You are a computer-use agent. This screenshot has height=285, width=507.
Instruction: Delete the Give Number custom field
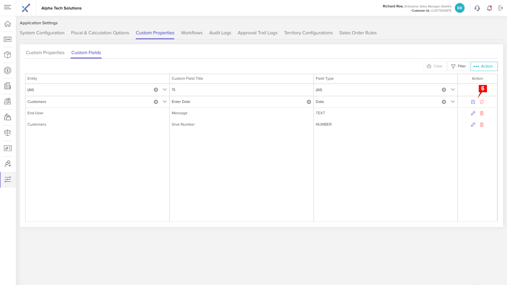[x=482, y=125]
